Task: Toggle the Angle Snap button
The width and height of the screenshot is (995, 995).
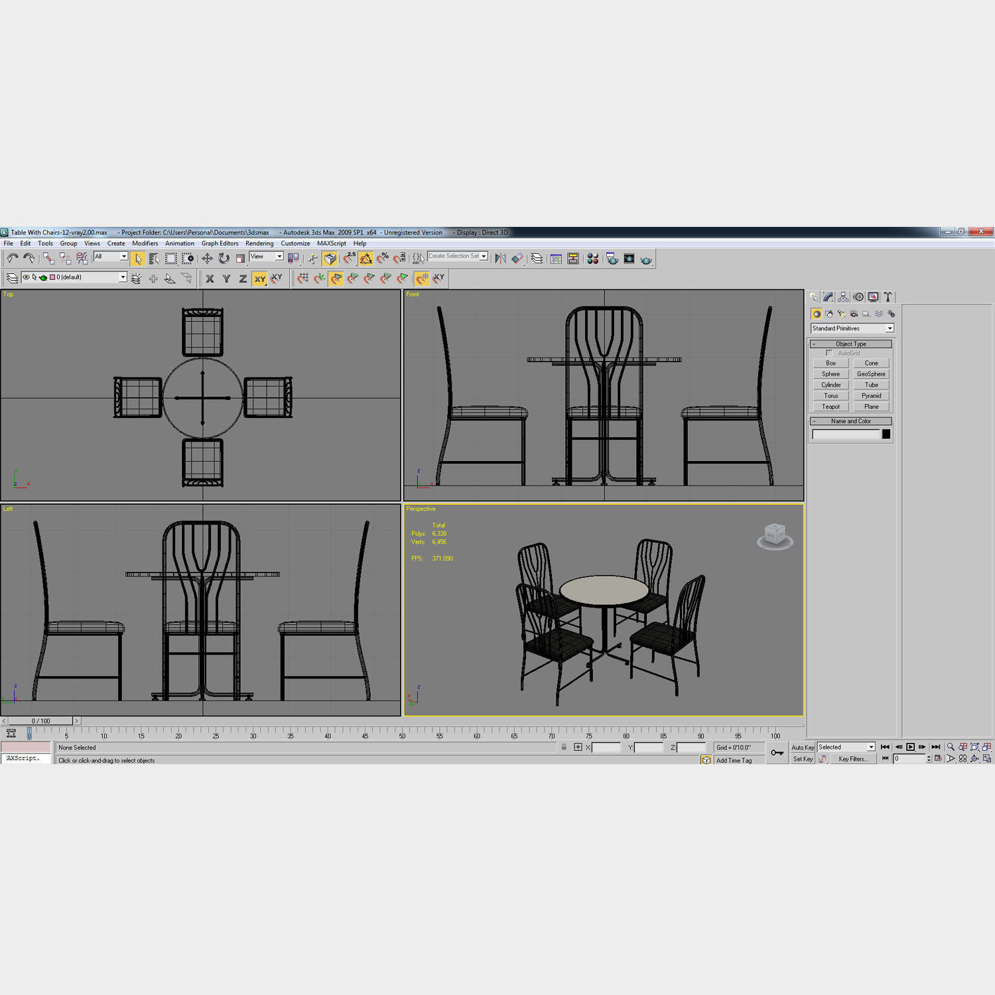Action: [366, 259]
